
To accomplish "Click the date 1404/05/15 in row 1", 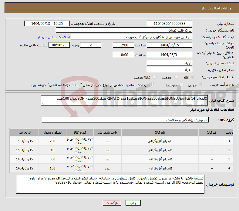I will [x=24, y=141].
